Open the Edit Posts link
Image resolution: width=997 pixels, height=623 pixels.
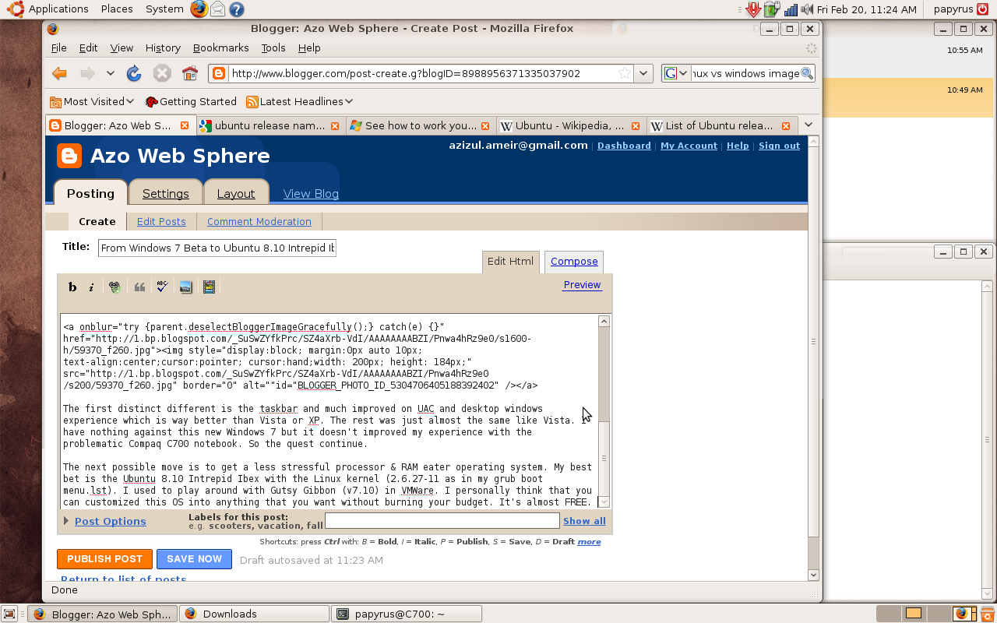tap(161, 221)
